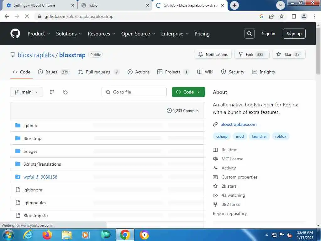Open the wpfui @ 9080158 submodule
The image size is (321, 241).
[40, 177]
